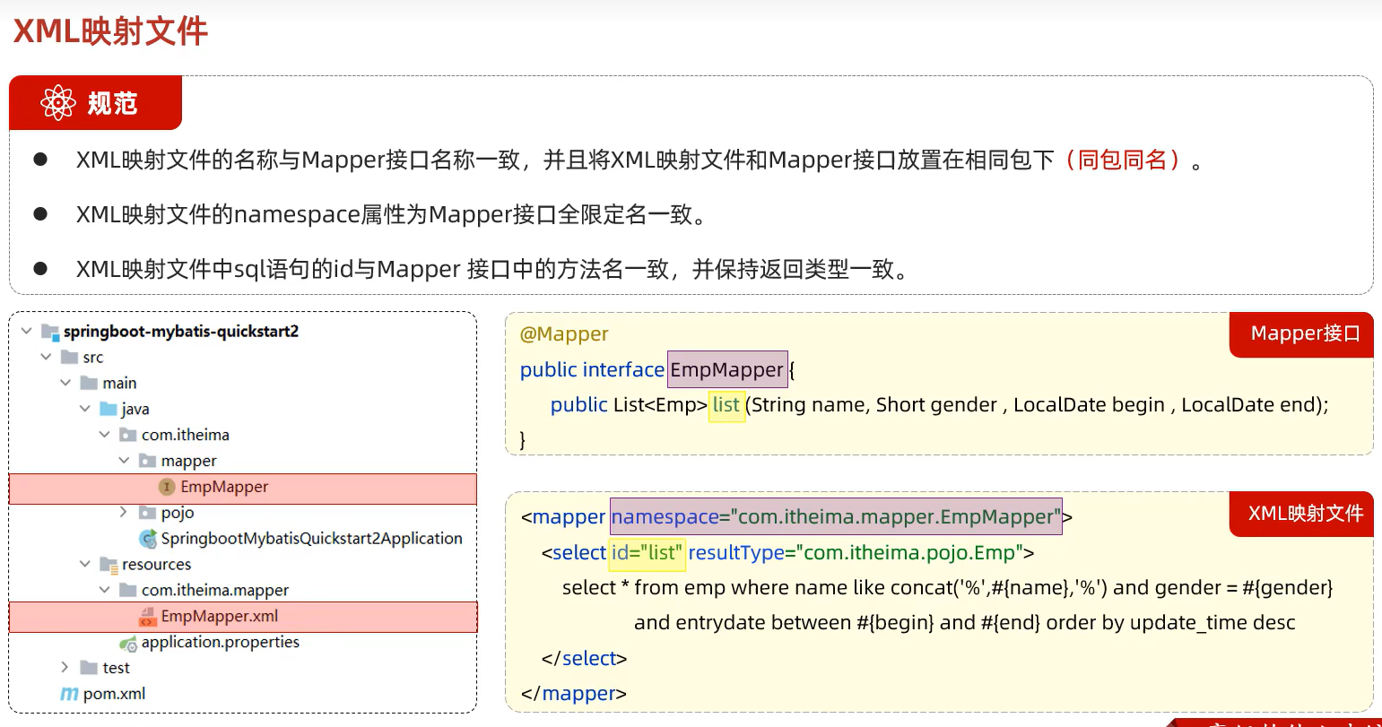Click the highlighted list method name
The height and width of the screenshot is (727, 1382).
[x=726, y=405]
